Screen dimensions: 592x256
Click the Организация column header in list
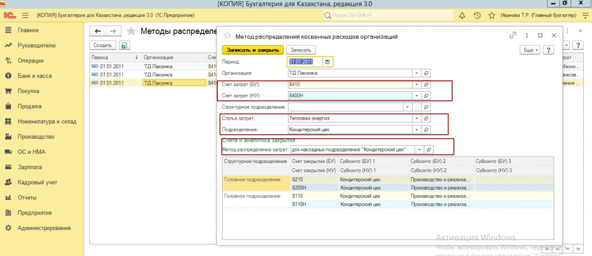click(x=173, y=57)
